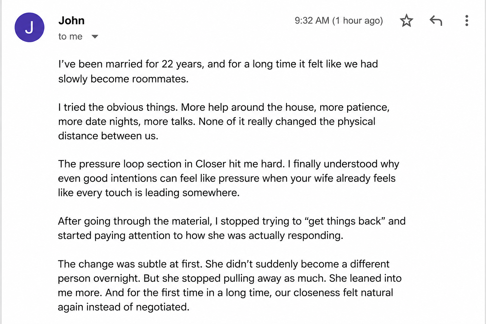Click the line 'started paying attention to how she'
Image resolution: width=486 pixels, height=324 pixels.
click(x=201, y=236)
